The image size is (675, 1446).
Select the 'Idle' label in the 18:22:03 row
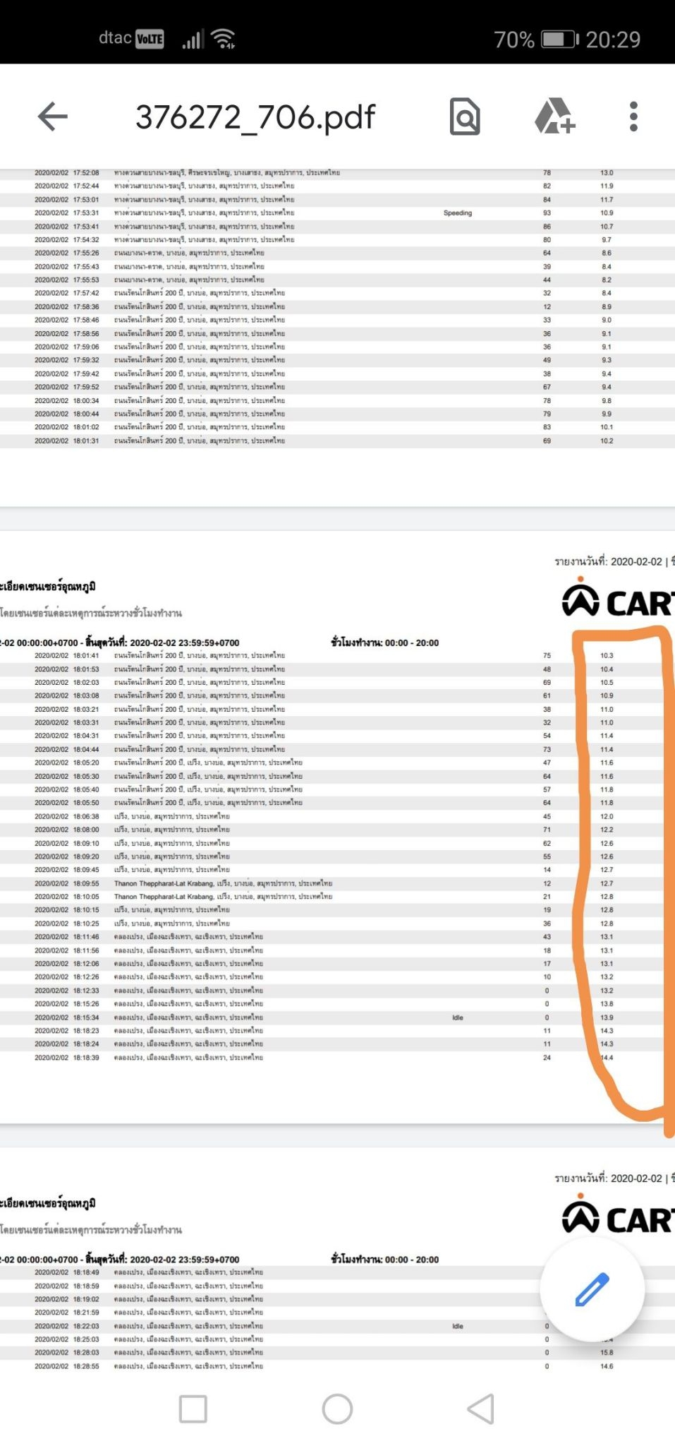[458, 1326]
